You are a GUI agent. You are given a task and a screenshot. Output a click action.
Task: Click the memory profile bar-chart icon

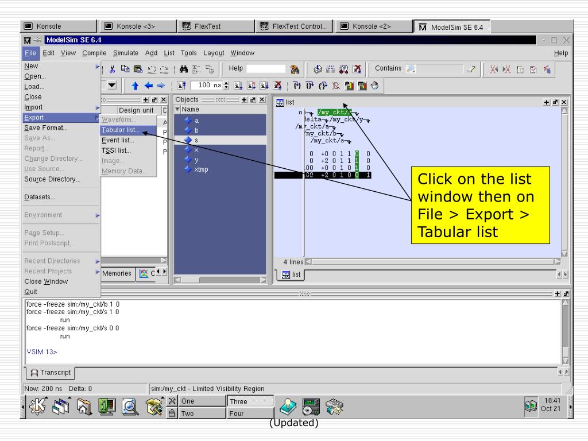[362, 86]
